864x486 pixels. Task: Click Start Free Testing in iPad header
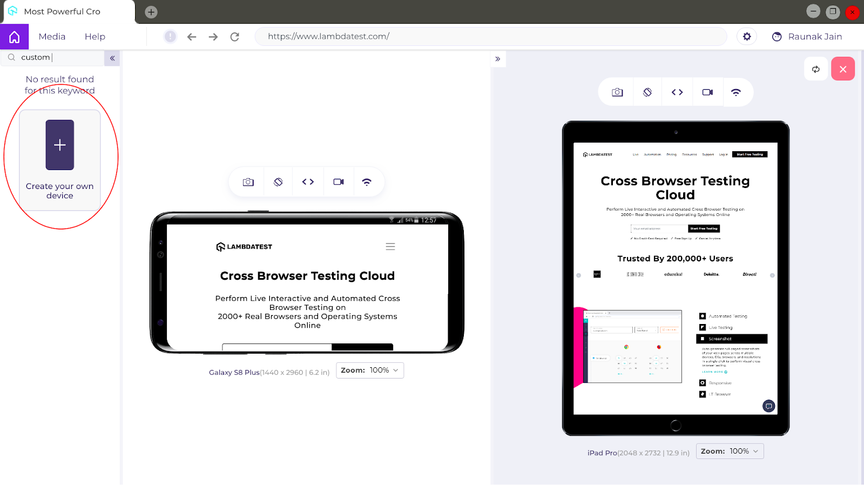point(750,154)
